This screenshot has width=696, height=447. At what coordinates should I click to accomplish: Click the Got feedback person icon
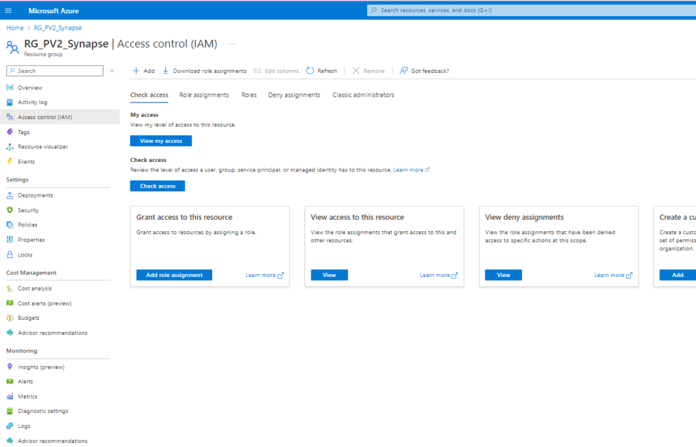404,71
